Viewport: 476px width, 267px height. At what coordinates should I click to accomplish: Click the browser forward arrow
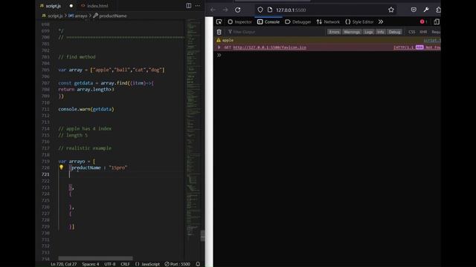click(225, 10)
